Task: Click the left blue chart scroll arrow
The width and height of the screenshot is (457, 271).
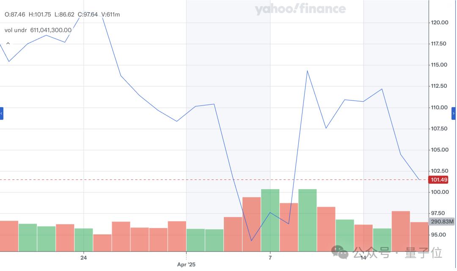Action: (x=2, y=113)
